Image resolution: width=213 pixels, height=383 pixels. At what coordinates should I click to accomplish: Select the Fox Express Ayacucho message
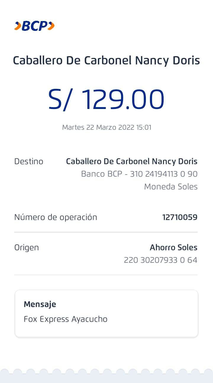(x=66, y=319)
